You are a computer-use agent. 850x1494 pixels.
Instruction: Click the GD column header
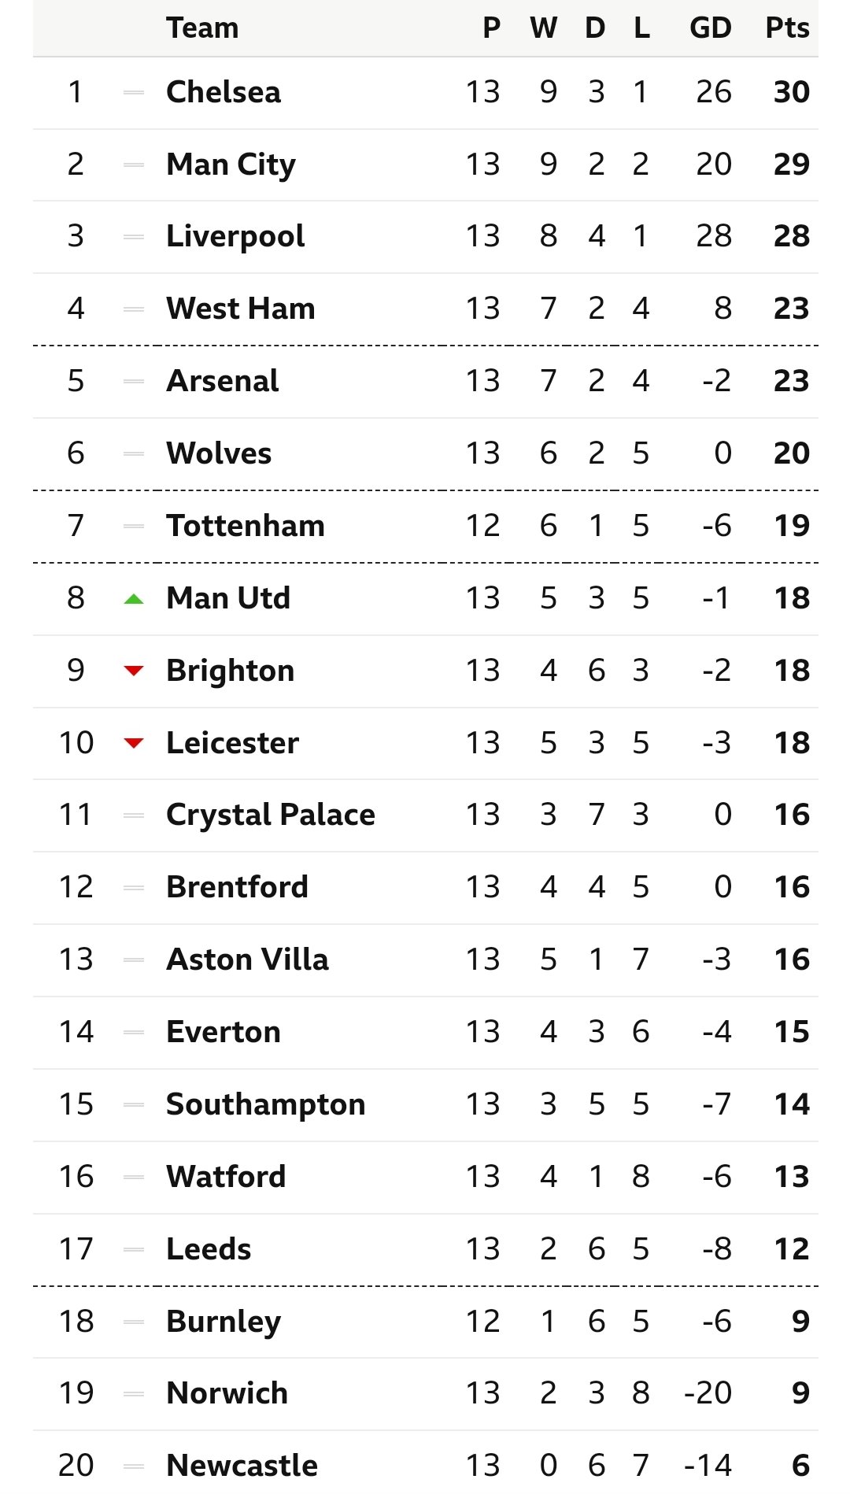click(711, 28)
